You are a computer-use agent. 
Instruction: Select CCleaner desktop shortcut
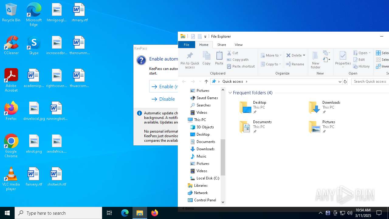click(x=11, y=46)
